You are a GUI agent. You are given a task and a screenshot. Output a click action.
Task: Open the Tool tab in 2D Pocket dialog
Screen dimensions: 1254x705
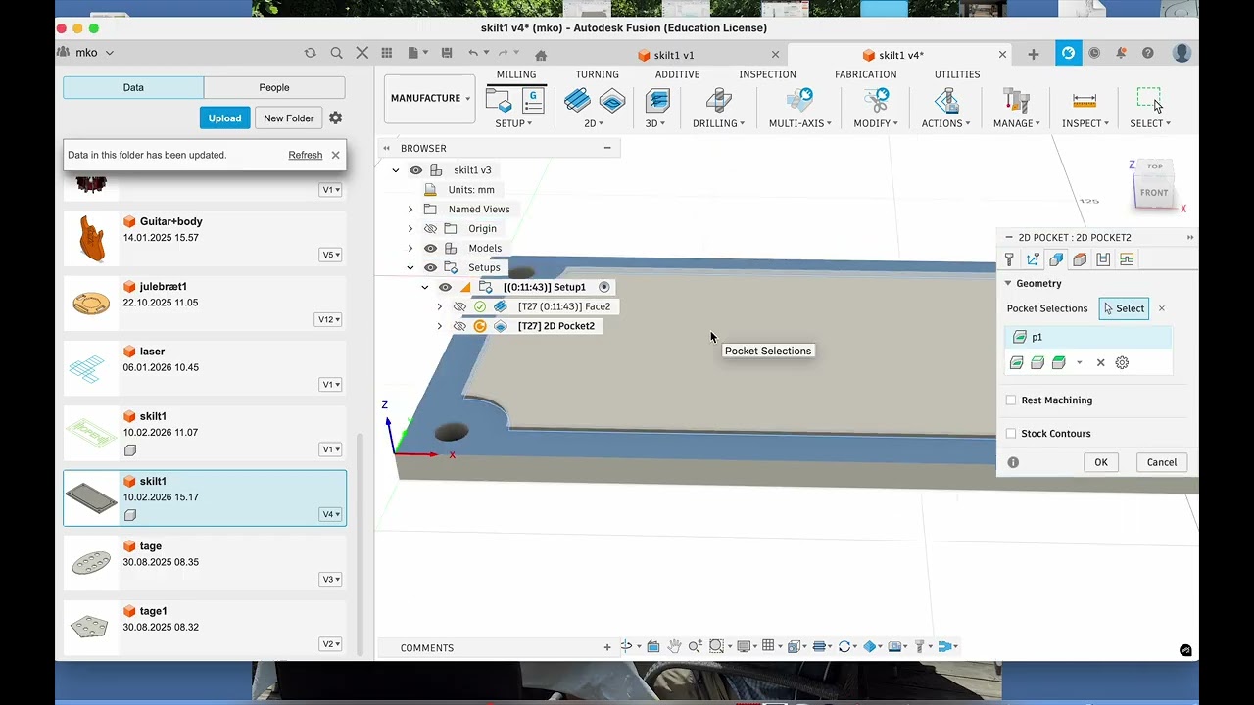[x=1009, y=259]
